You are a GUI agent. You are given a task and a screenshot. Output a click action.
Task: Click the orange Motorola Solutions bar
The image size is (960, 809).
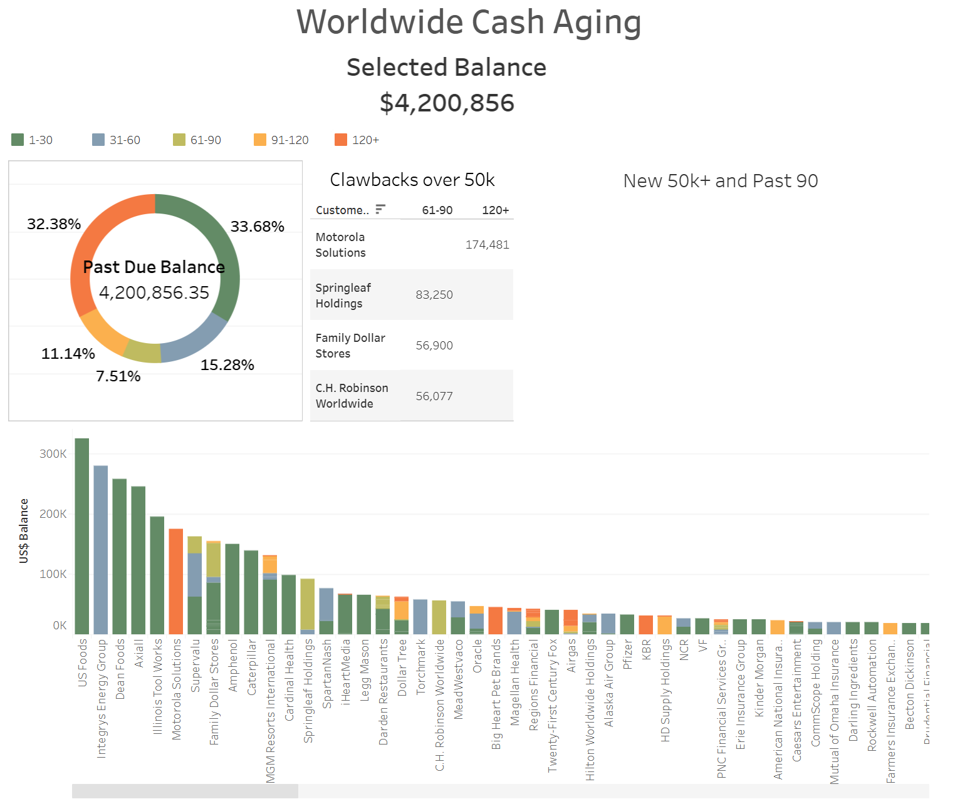(176, 582)
